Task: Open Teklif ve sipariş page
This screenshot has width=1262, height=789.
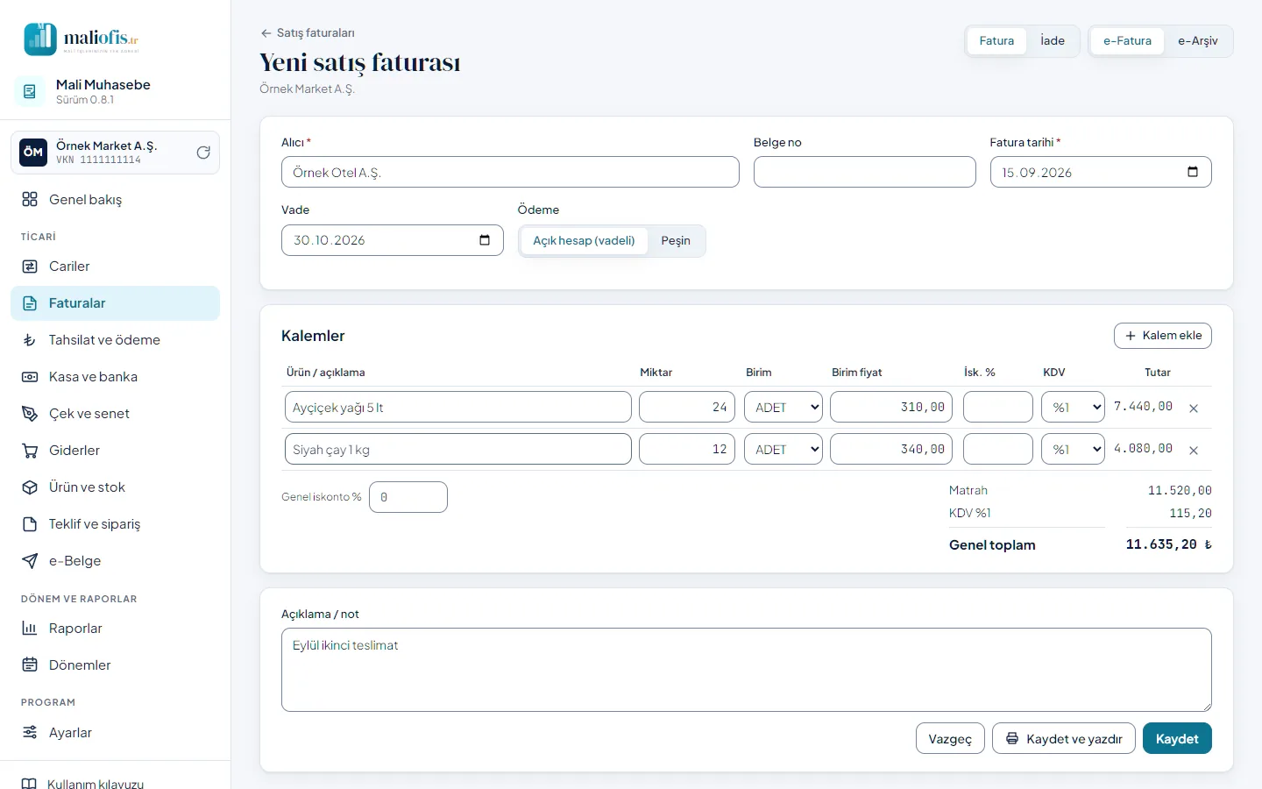Action: click(115, 524)
